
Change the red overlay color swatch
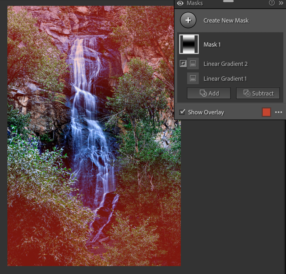tap(266, 112)
